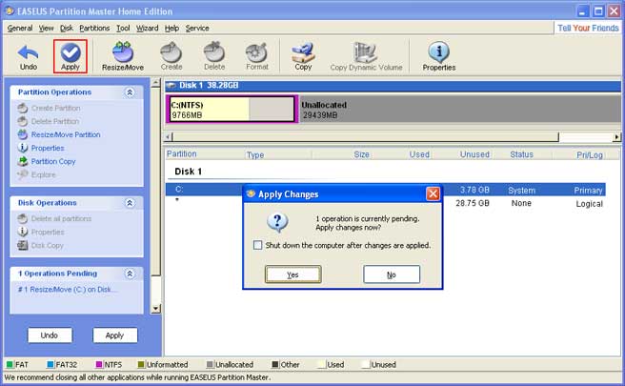The image size is (625, 386).
Task: Click the Unformatted legend swatch
Action: coord(141,364)
